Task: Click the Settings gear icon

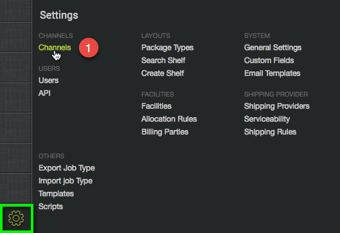Action: [x=16, y=218]
